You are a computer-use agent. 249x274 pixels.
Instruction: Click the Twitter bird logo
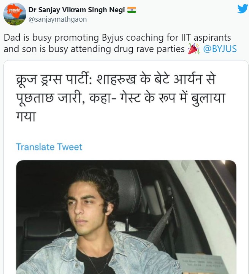243,9
